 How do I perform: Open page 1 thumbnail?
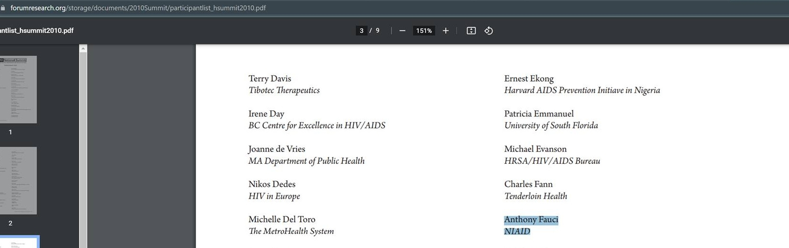18,89
